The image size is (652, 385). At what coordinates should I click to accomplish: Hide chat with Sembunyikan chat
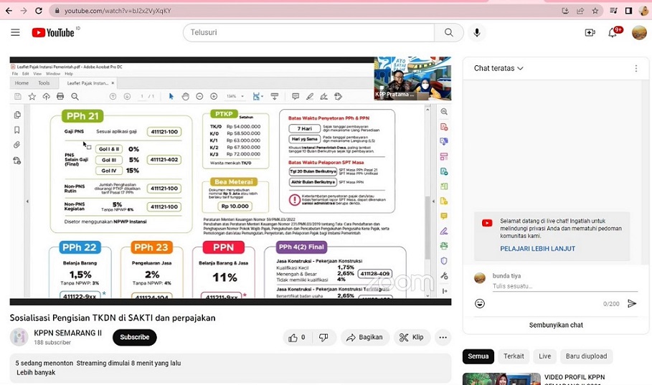click(x=556, y=325)
